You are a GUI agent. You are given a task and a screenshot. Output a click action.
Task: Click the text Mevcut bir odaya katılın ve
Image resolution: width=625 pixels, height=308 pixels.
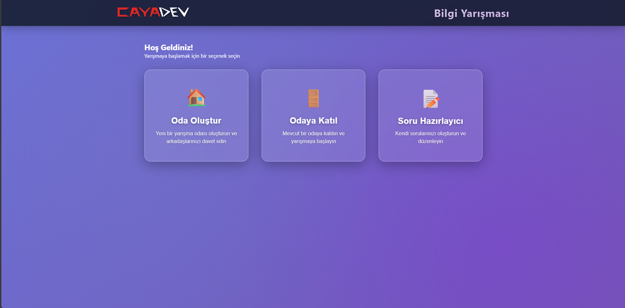313,133
